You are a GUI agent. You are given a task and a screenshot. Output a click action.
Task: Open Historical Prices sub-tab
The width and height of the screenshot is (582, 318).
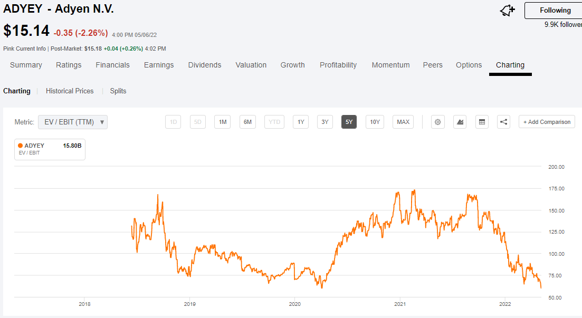pos(70,91)
